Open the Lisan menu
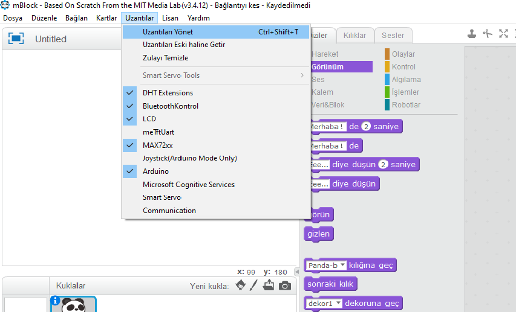The height and width of the screenshot is (312, 516). [x=170, y=18]
